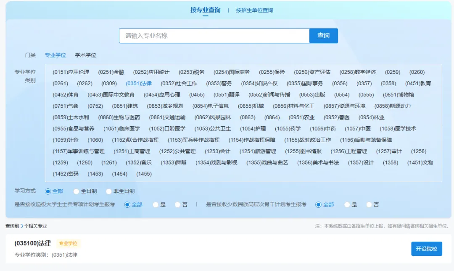Select (0354)知识产权 category

click(x=259, y=83)
